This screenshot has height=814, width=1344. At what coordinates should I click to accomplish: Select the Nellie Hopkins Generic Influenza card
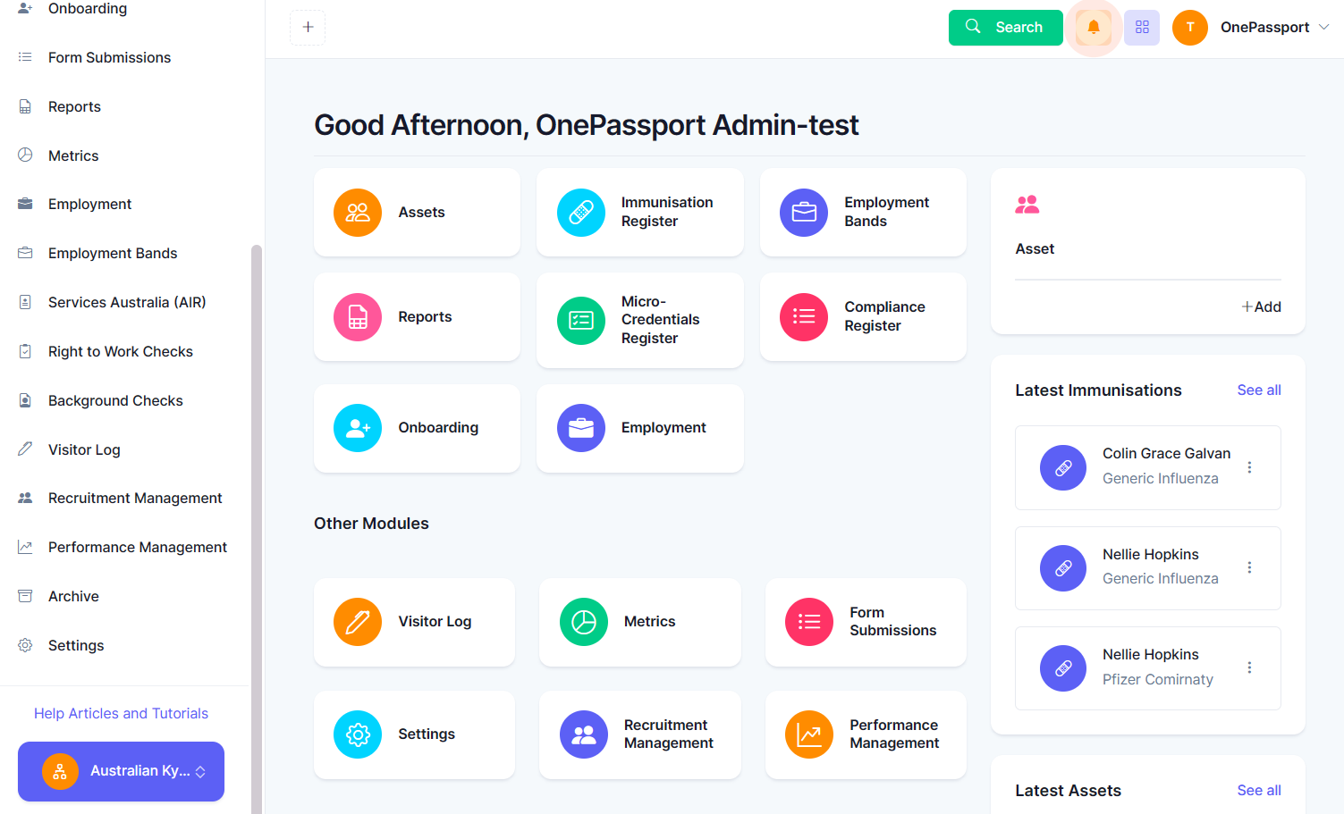(x=1147, y=568)
